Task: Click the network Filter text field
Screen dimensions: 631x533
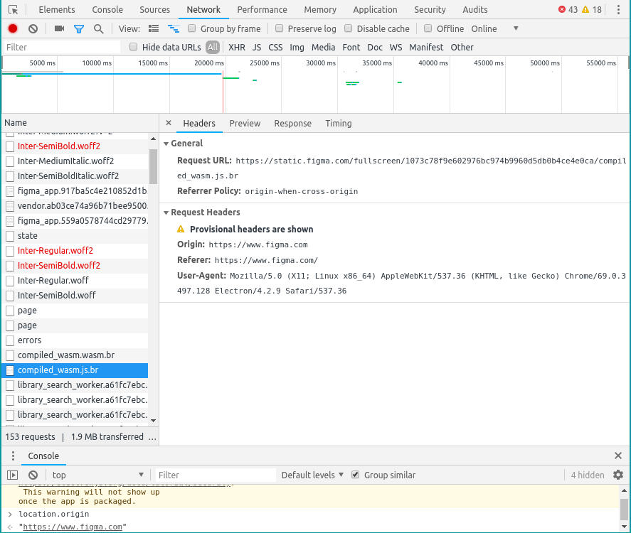Action: 63,47
